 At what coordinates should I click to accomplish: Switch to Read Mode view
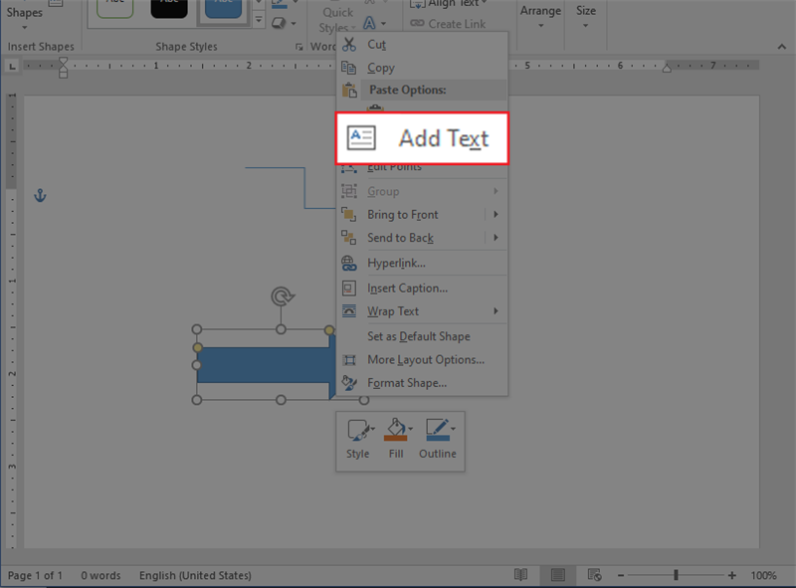coord(520,575)
